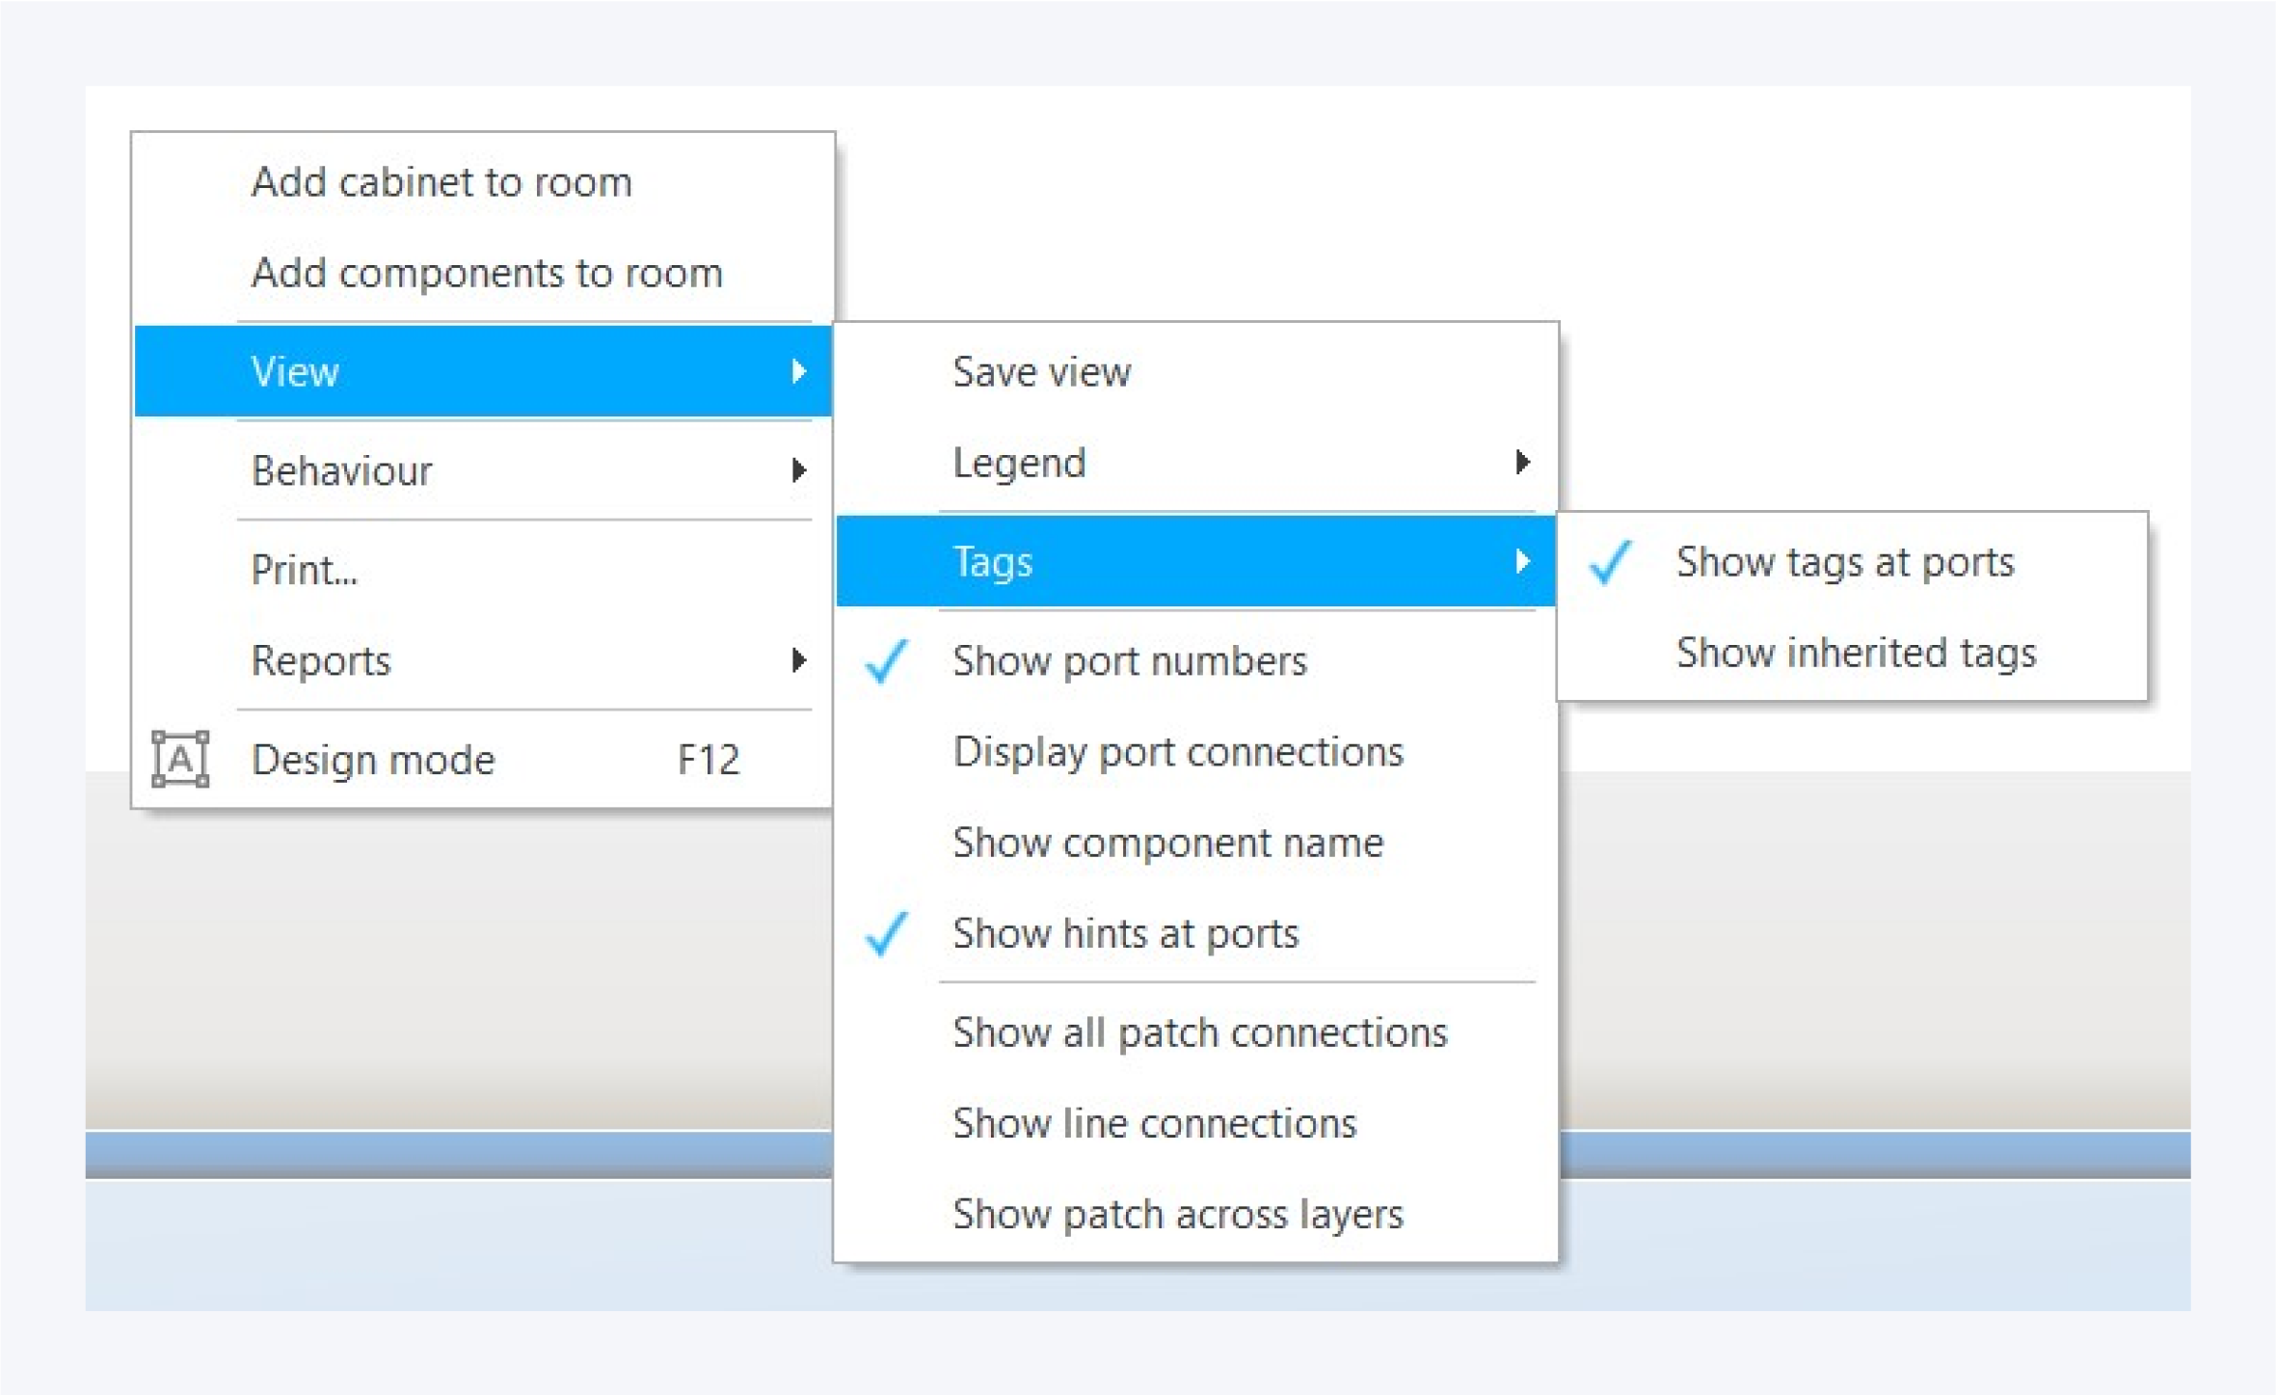This screenshot has height=1395, width=2276.
Task: Choose Add components to room
Action: tap(486, 274)
